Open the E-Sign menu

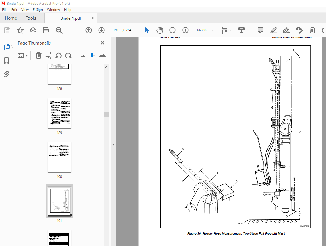coord(38,10)
